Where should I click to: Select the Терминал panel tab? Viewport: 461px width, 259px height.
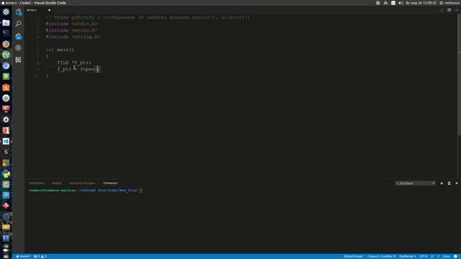click(110, 183)
